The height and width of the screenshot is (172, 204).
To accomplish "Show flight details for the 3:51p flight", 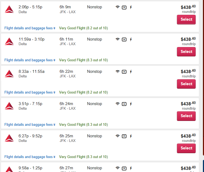I will coord(30,125).
